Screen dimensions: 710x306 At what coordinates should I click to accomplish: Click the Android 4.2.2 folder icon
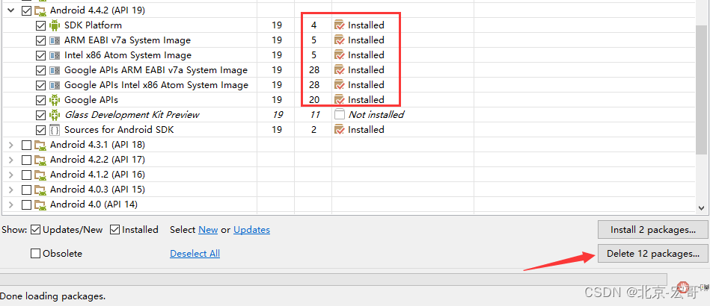[x=40, y=160]
